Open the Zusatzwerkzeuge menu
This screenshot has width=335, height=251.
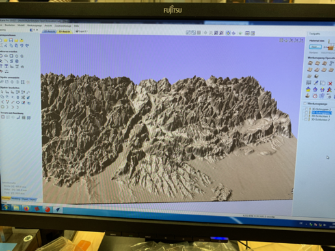63,26
